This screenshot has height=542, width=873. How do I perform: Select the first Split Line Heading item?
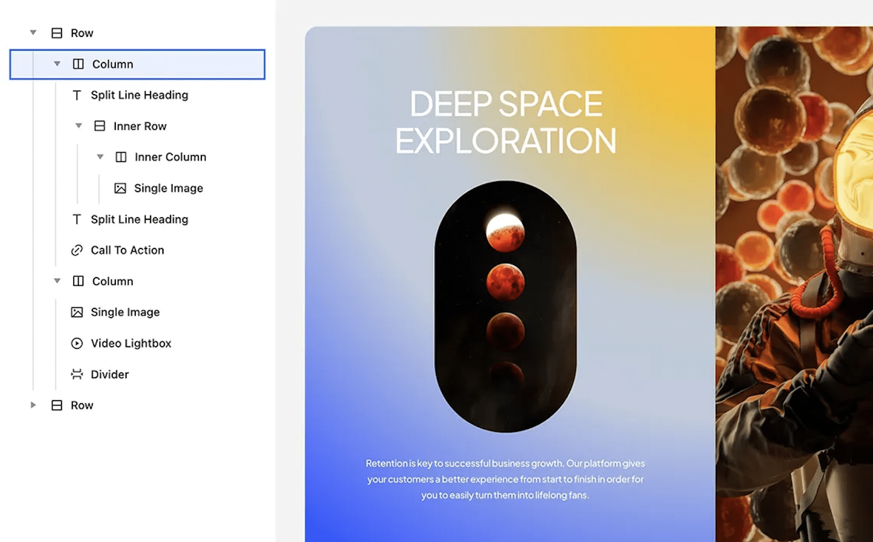coord(139,95)
